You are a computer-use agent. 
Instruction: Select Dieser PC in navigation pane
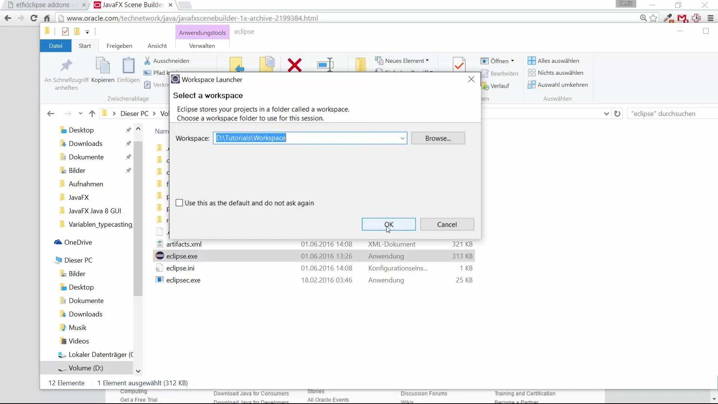(78, 260)
